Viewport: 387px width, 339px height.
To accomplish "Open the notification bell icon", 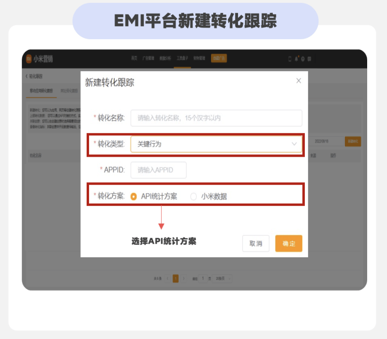I will point(297,59).
